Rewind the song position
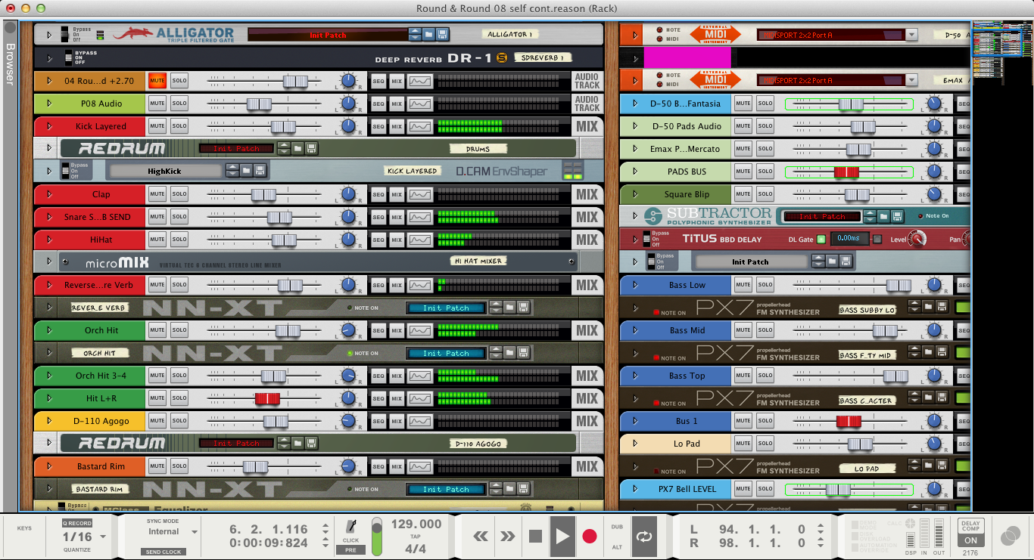The width and height of the screenshot is (1034, 560). pos(481,537)
